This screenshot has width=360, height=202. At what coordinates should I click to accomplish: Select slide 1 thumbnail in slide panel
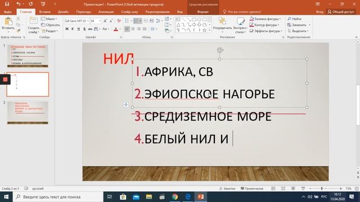pos(28,56)
